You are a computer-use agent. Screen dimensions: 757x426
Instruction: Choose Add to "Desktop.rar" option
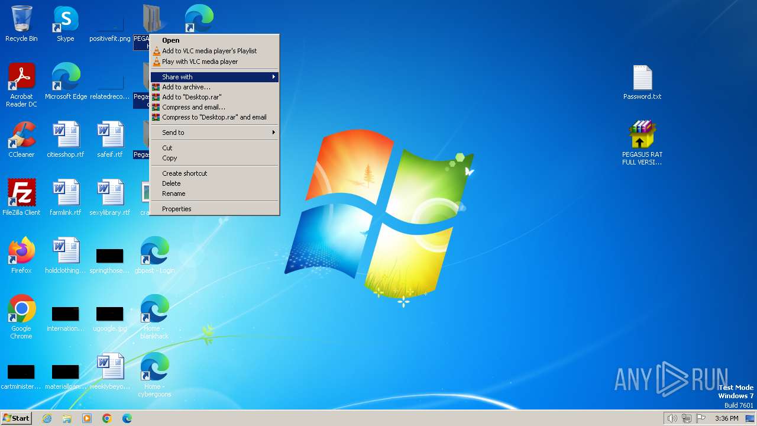pyautogui.click(x=215, y=97)
